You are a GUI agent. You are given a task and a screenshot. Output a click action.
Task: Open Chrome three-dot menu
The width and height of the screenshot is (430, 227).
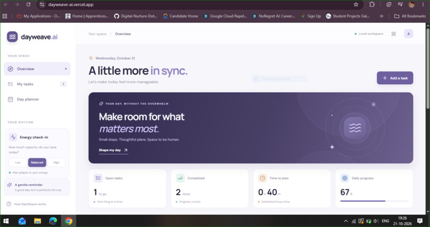coord(423,5)
